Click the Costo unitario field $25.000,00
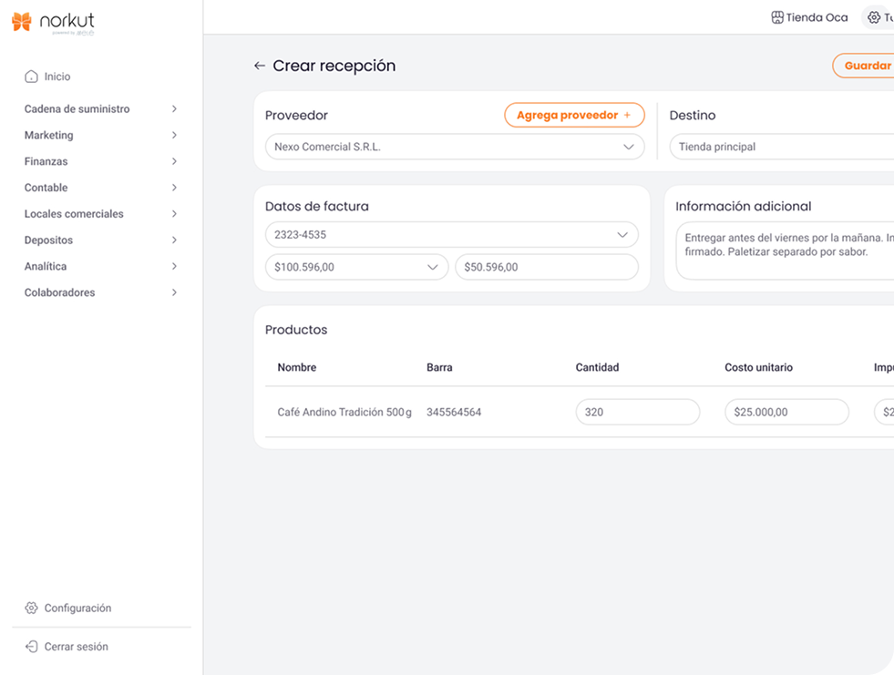Image resolution: width=894 pixels, height=675 pixels. pyautogui.click(x=786, y=412)
